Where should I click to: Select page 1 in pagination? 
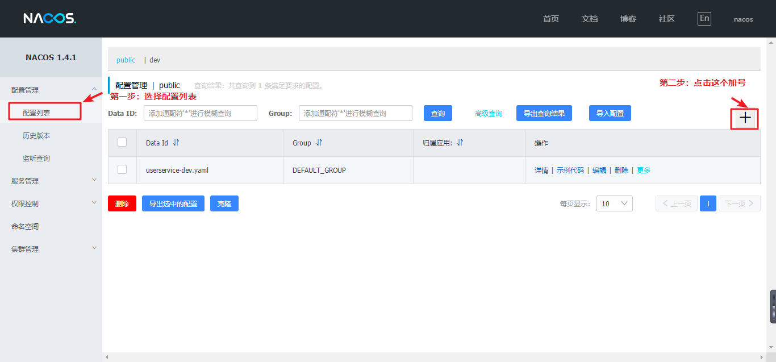click(708, 203)
